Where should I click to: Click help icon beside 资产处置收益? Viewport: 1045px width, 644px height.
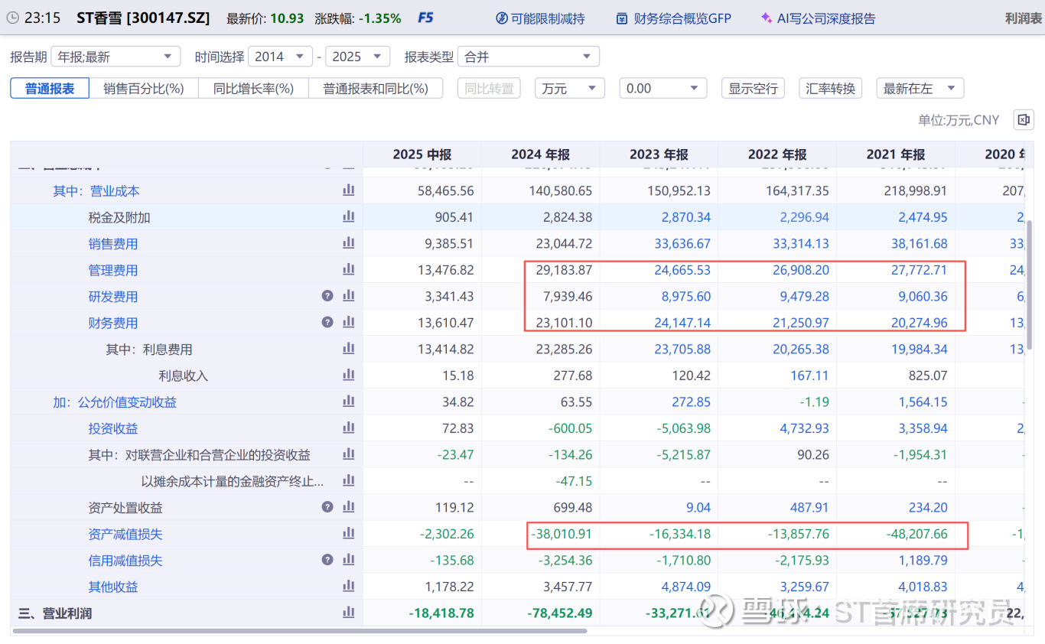327,507
